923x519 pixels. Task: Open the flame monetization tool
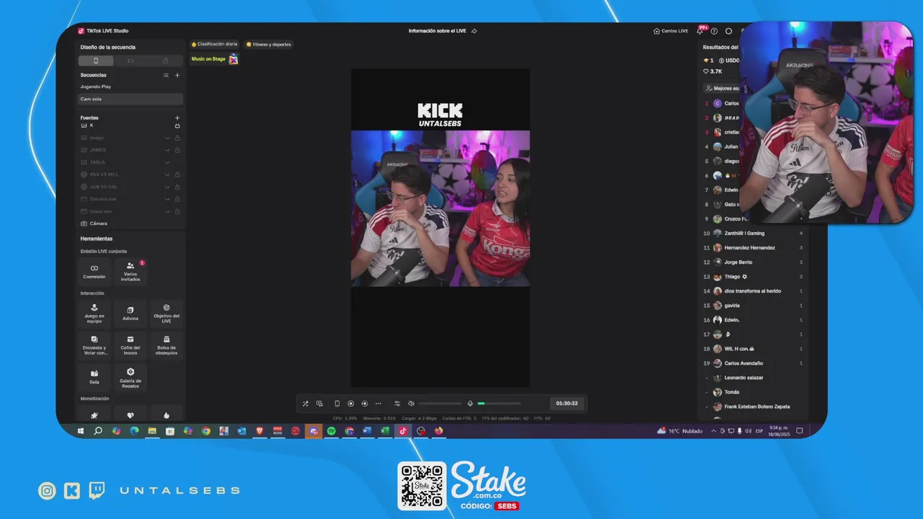coord(167,415)
